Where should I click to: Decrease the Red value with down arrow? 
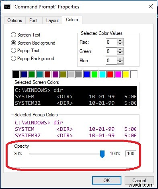(120, 44)
